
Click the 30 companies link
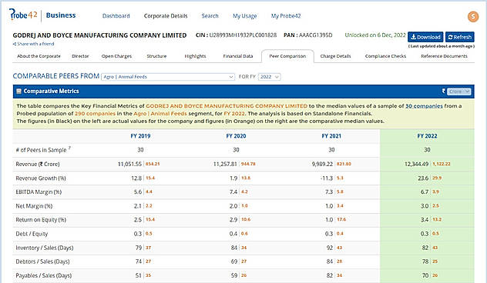pyautogui.click(x=424, y=106)
